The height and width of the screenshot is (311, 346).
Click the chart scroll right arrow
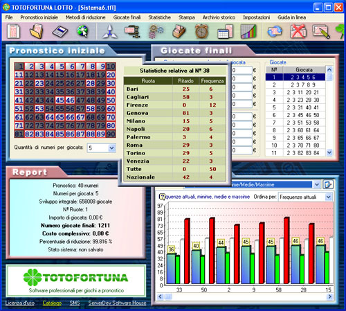[329, 296]
